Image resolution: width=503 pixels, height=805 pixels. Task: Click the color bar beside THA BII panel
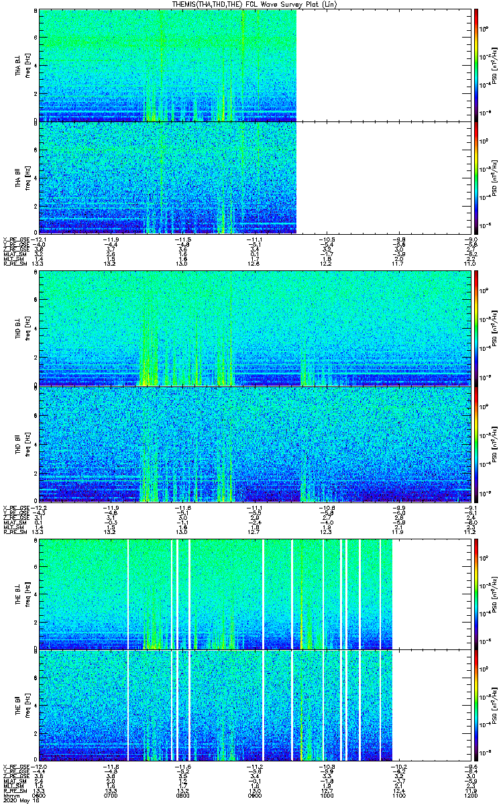pyautogui.click(x=476, y=178)
